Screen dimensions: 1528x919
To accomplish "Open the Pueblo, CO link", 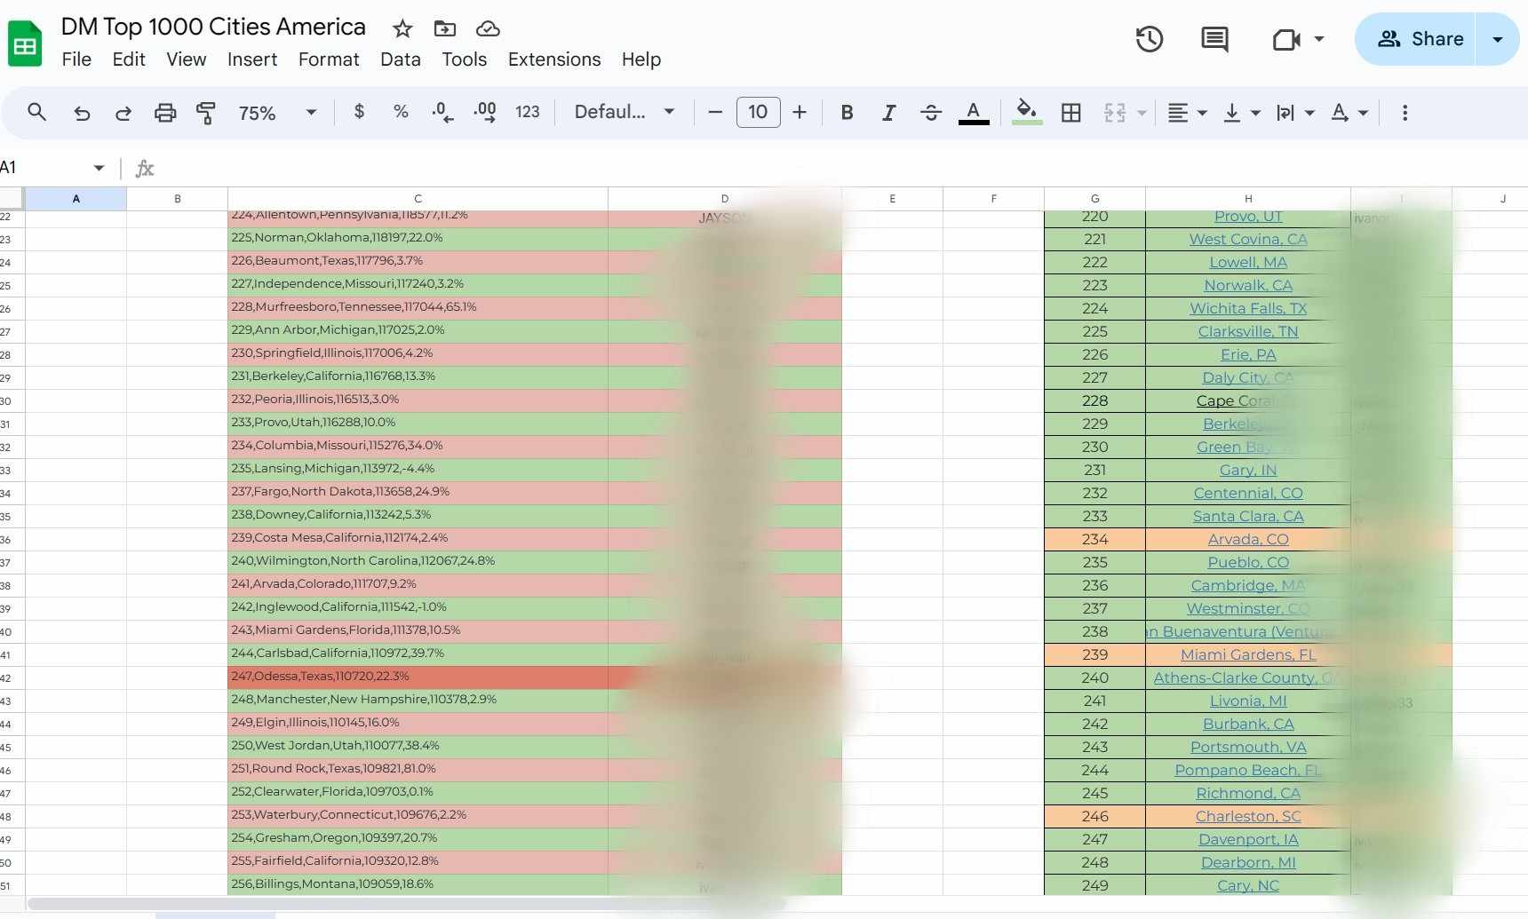I will pyautogui.click(x=1248, y=562).
